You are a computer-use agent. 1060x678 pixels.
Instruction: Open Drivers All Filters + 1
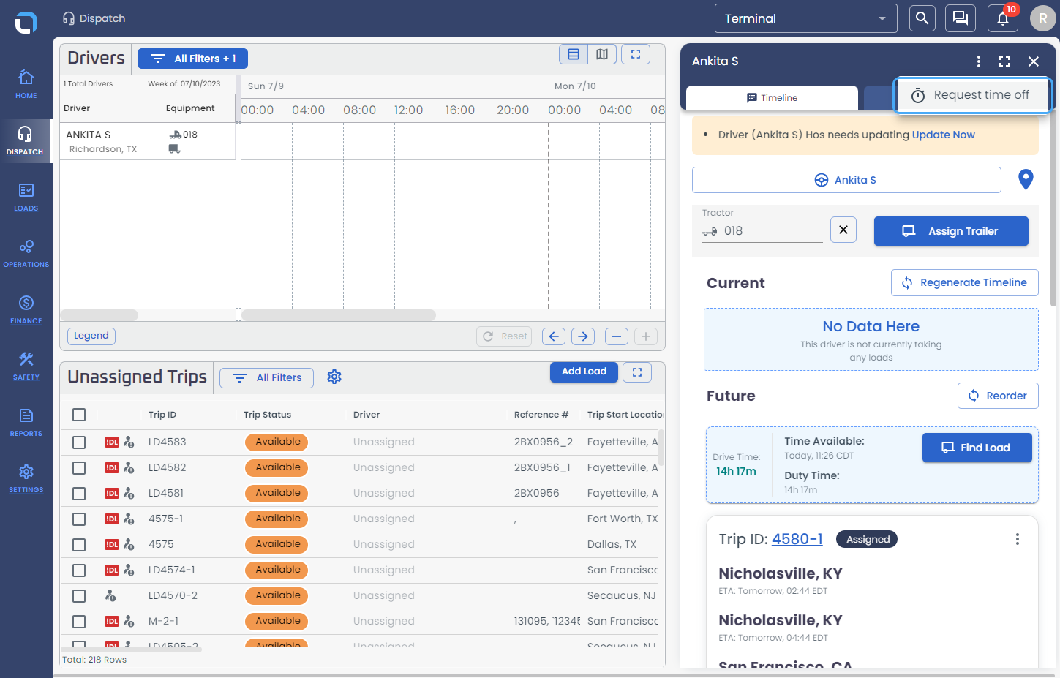tap(192, 59)
